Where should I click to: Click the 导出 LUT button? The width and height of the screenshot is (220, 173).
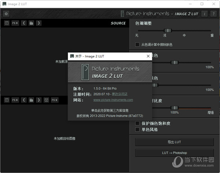[x=175, y=142]
